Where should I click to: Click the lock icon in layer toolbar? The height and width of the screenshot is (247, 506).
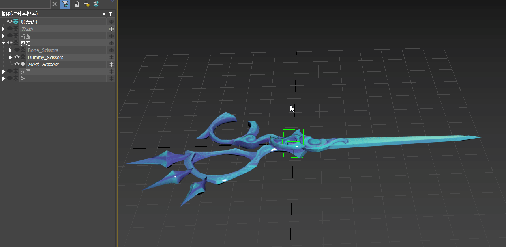(x=77, y=4)
